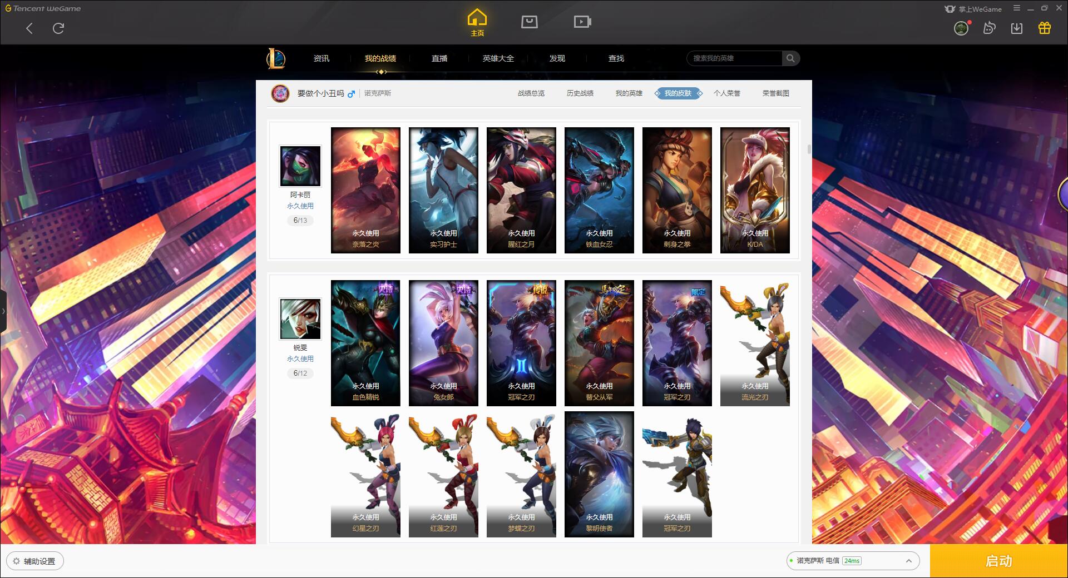Click the summoner name 要做个小丑吗

[320, 93]
